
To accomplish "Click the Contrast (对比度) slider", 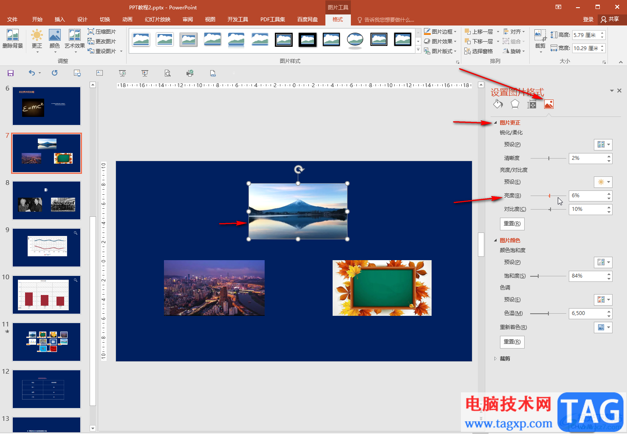I will coord(548,209).
